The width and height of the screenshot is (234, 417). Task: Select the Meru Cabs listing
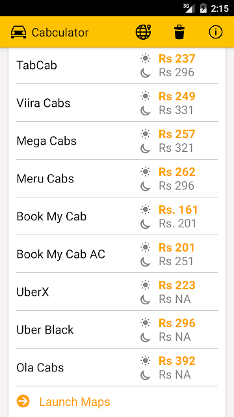point(117,179)
